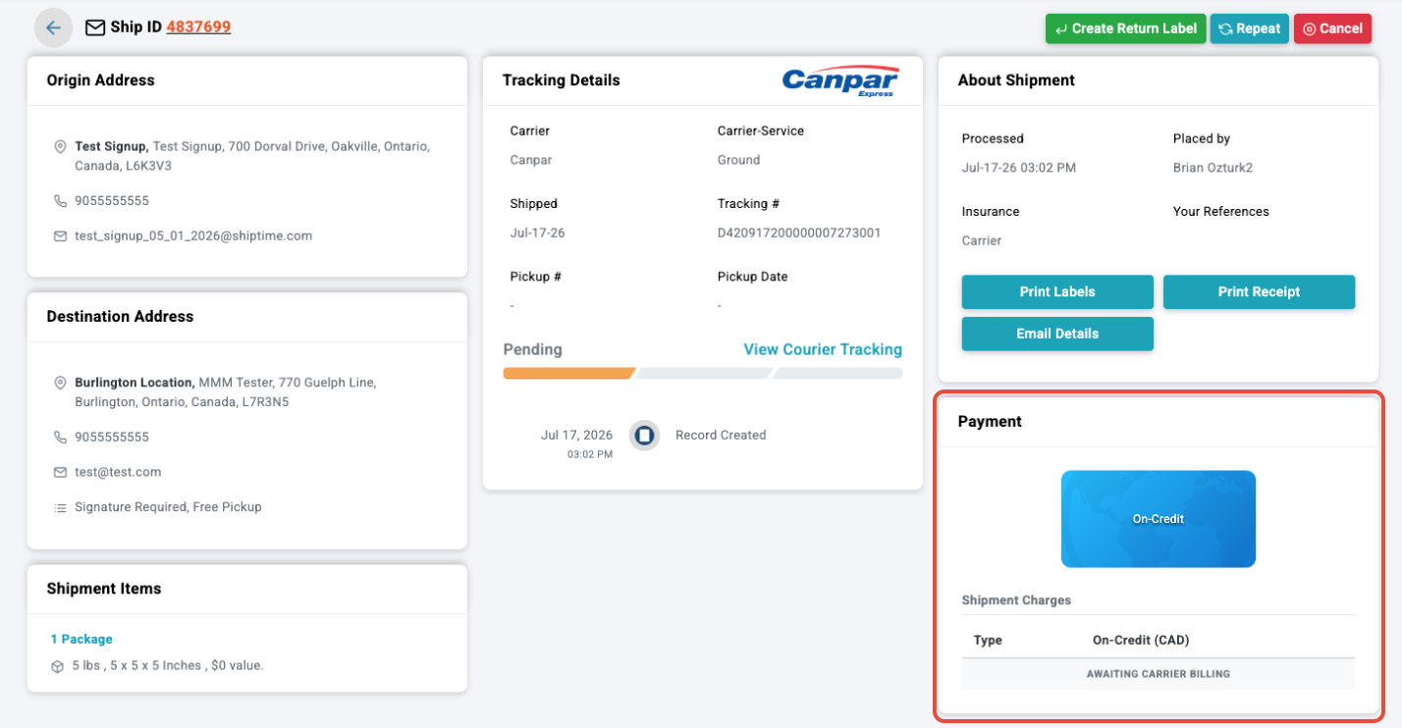This screenshot has width=1402, height=728.
Task: Click destination phone icon
Action: [x=60, y=438]
